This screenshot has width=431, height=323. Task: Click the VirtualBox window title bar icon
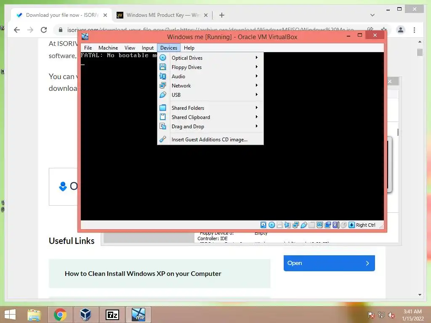click(85, 37)
